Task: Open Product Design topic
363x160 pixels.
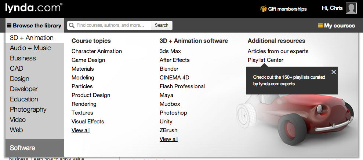Action: click(x=91, y=95)
